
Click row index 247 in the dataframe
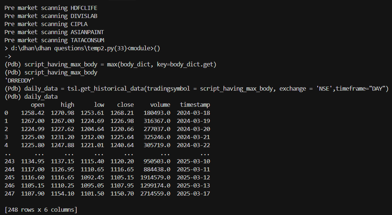(x=10, y=194)
